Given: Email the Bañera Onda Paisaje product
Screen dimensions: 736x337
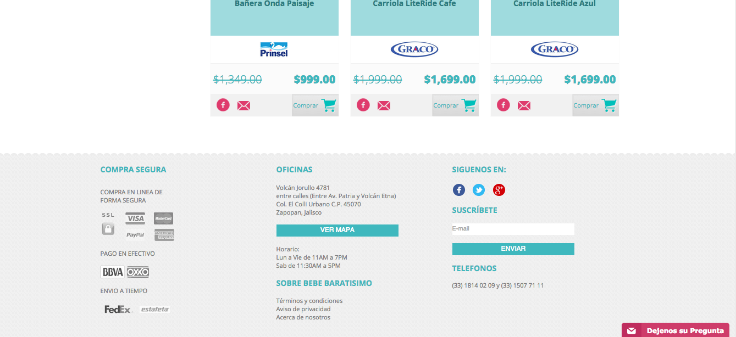Looking at the screenshot, I should click(244, 105).
